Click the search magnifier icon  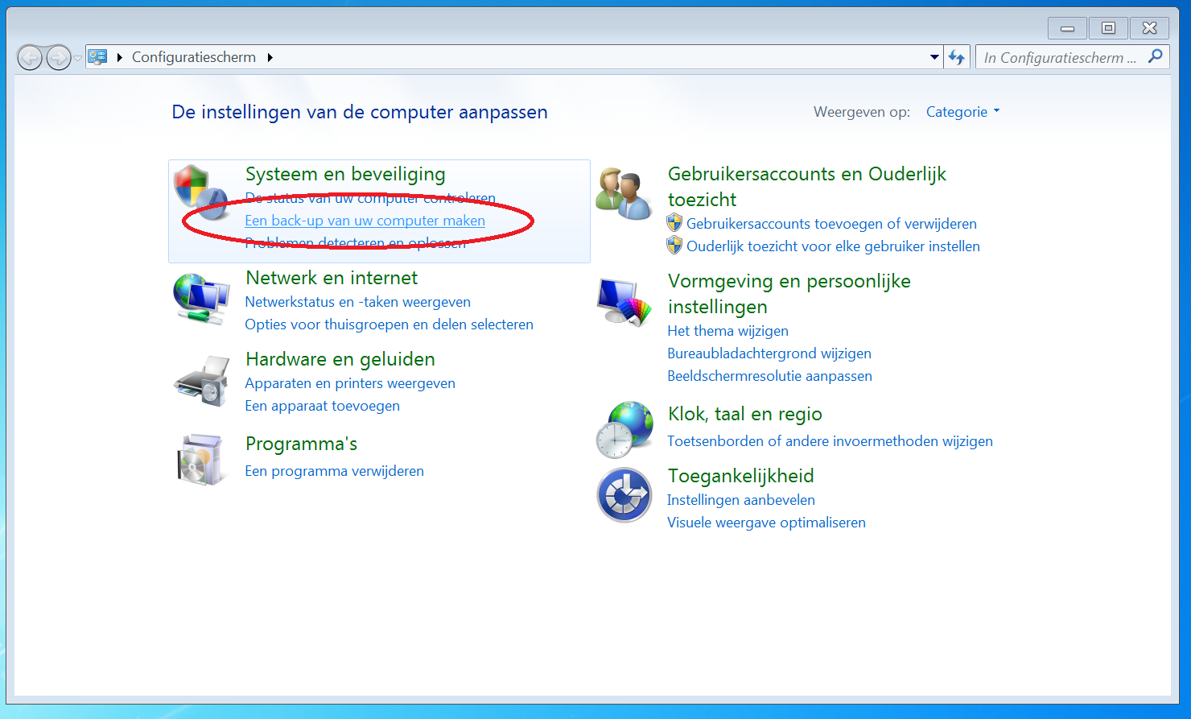1155,56
